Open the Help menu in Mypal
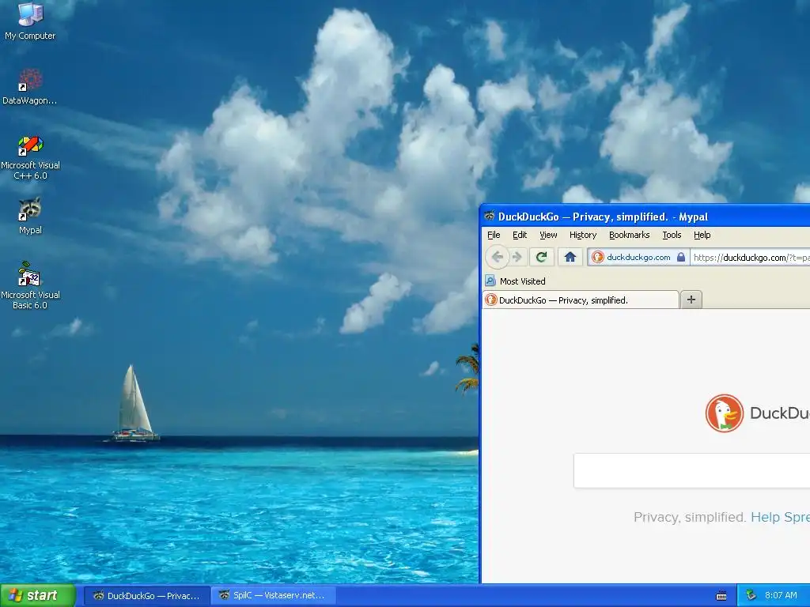810x607 pixels. pos(702,235)
